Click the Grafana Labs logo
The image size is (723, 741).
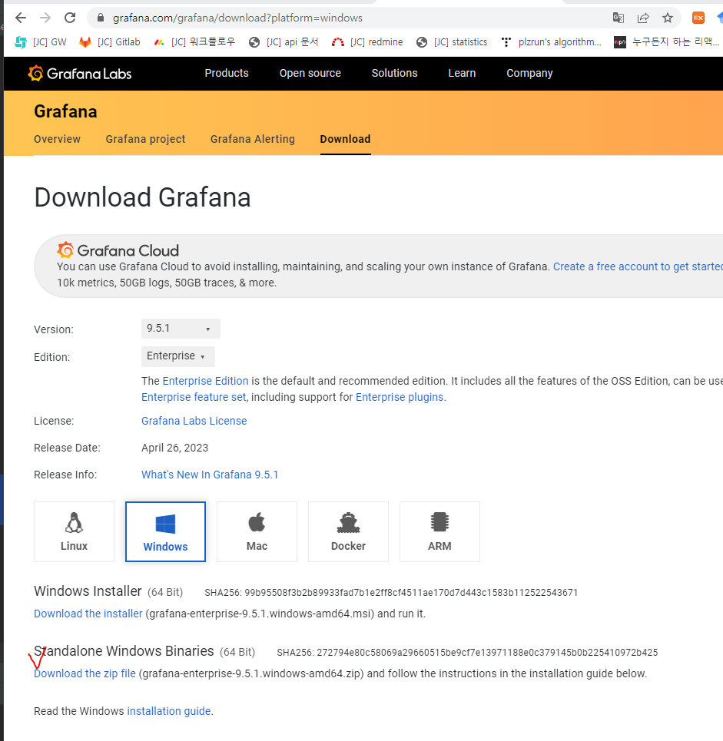(79, 73)
